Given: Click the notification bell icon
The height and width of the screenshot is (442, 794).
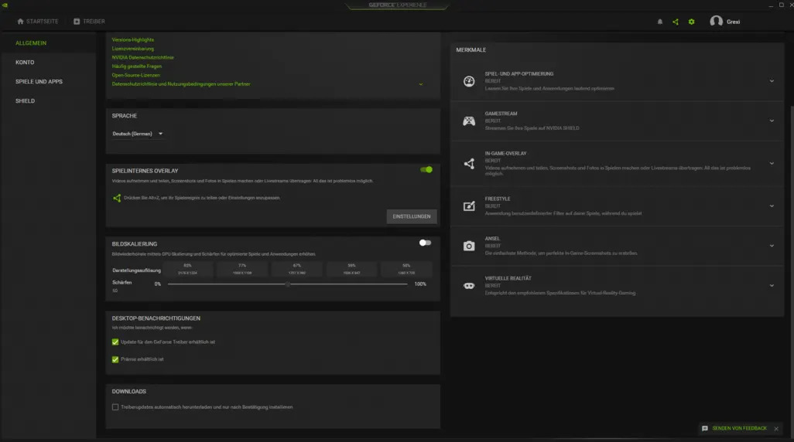Looking at the screenshot, I should [x=660, y=22].
